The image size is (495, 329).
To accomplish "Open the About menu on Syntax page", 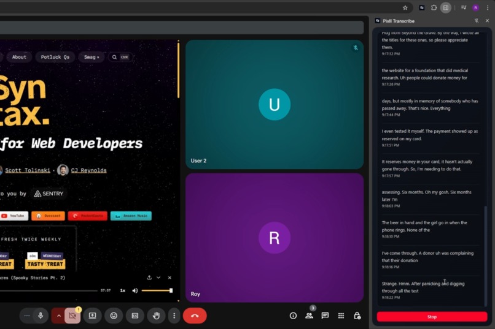I will (x=19, y=57).
